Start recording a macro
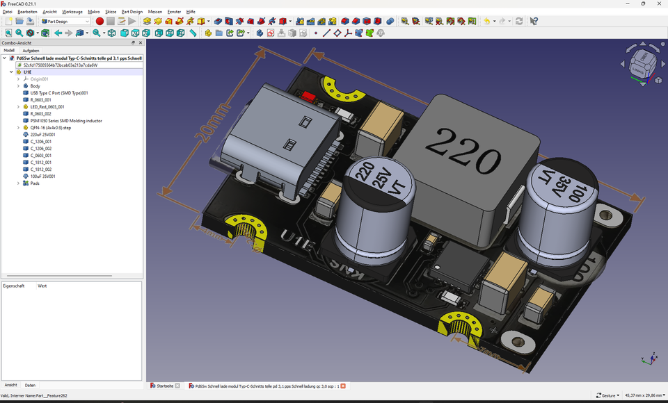Screen dimensions: 668x403 100,21
